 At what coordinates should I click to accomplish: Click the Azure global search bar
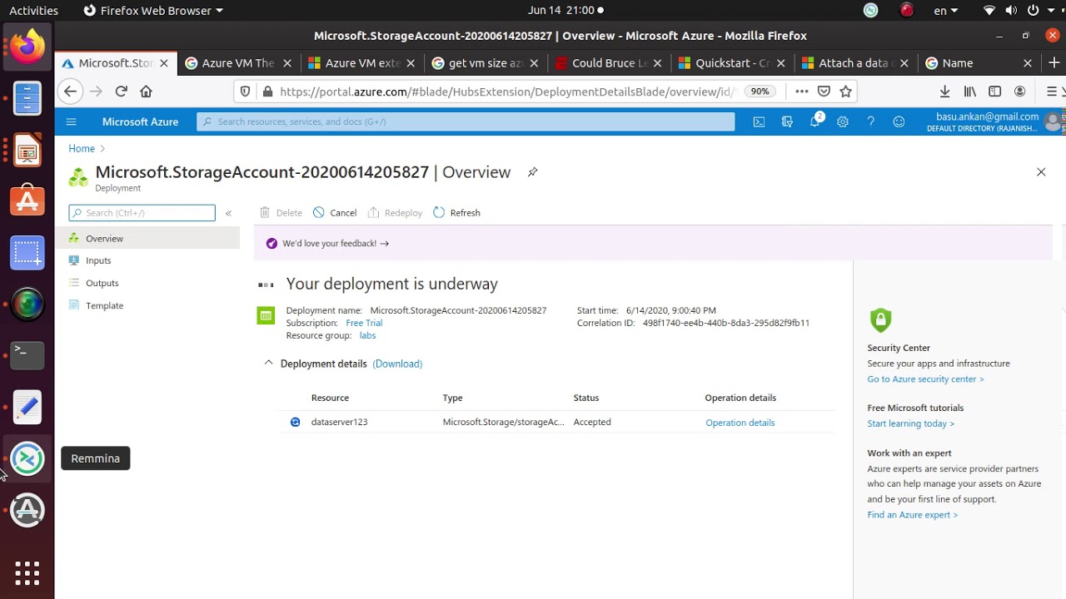(466, 121)
